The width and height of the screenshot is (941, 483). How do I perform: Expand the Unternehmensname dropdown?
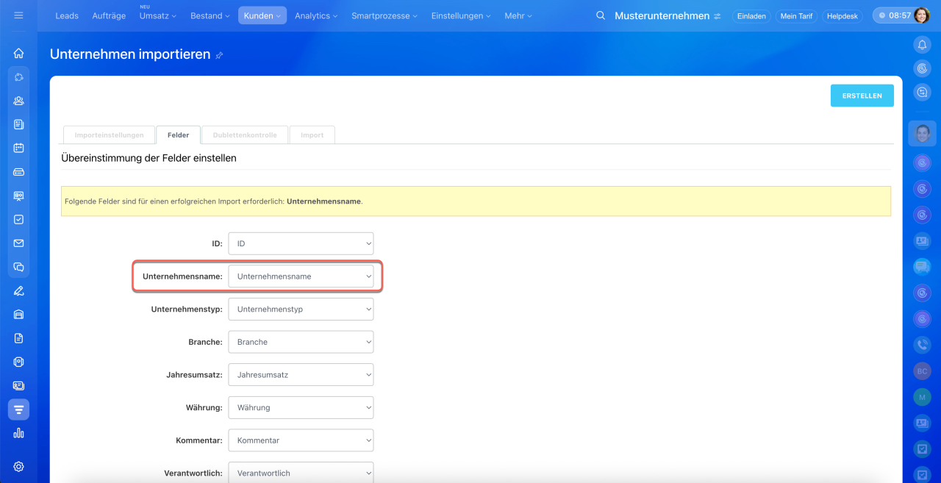301,276
